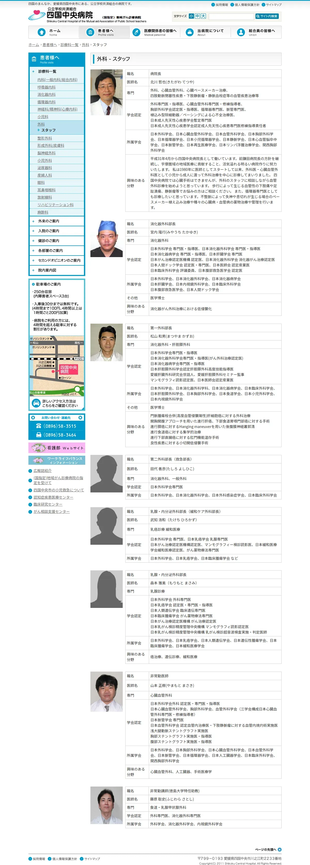Click the home house icon

42,32
